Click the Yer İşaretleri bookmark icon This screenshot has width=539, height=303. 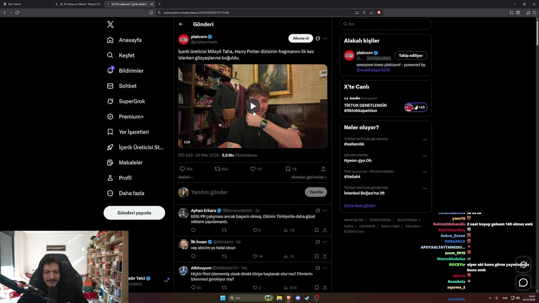110,132
